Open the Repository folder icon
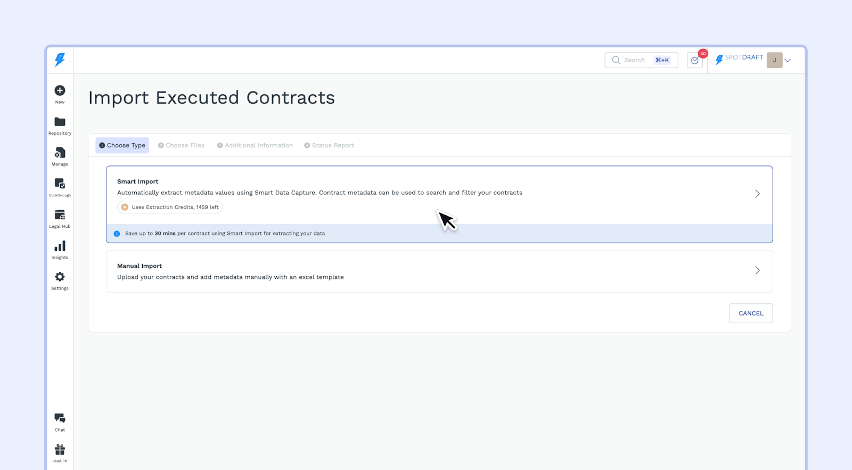Screen dimensions: 852x470 [x=60, y=122]
